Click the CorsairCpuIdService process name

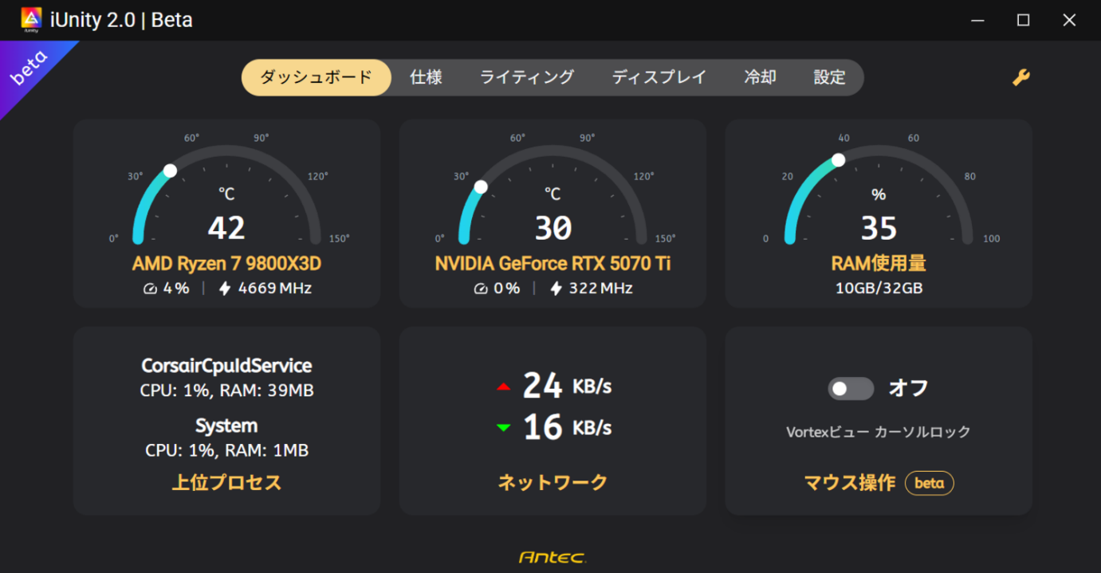click(x=226, y=366)
